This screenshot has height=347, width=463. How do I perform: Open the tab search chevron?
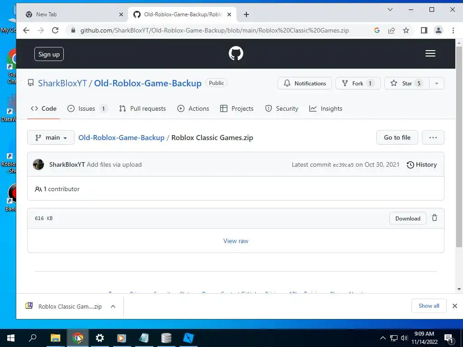(x=390, y=9)
